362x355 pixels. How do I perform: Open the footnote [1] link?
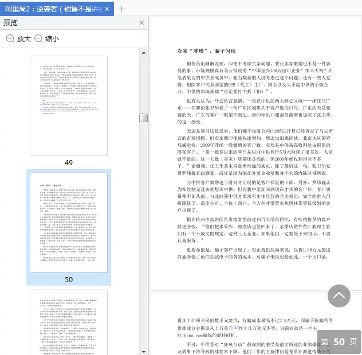click(x=235, y=326)
